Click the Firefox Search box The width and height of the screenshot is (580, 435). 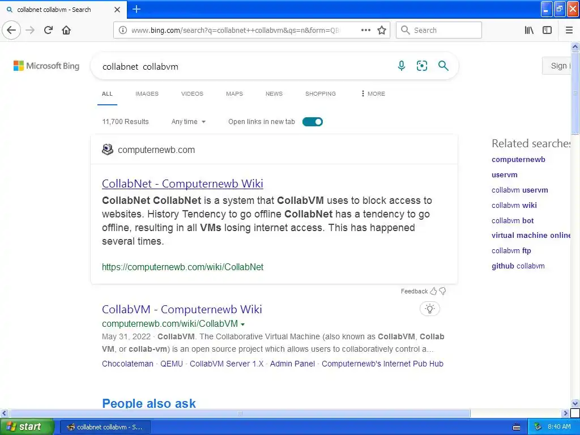click(x=439, y=30)
